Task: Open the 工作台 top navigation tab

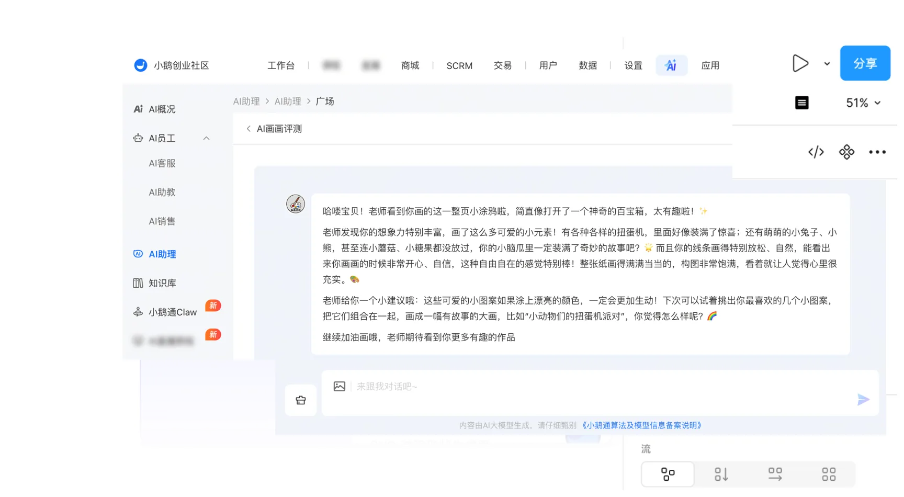Action: (281, 66)
